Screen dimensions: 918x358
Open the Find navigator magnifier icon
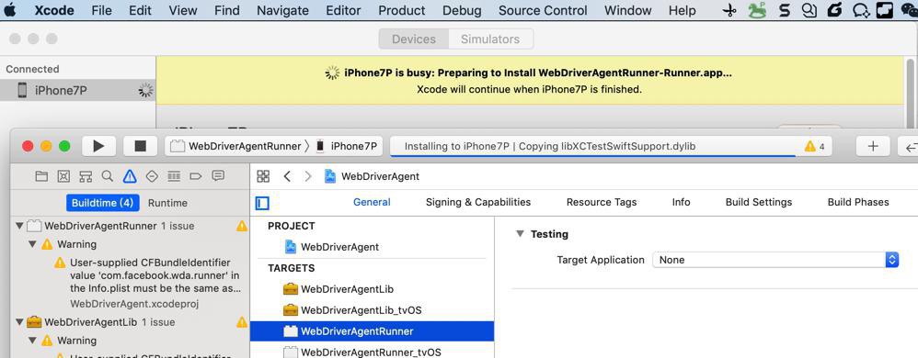(107, 176)
